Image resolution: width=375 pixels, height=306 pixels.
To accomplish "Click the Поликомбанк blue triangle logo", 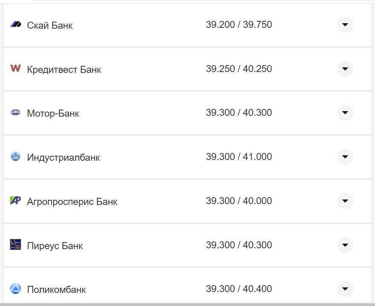I will point(16,289).
